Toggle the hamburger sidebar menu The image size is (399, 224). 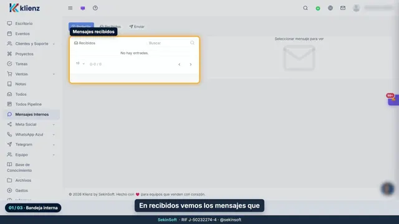click(70, 8)
